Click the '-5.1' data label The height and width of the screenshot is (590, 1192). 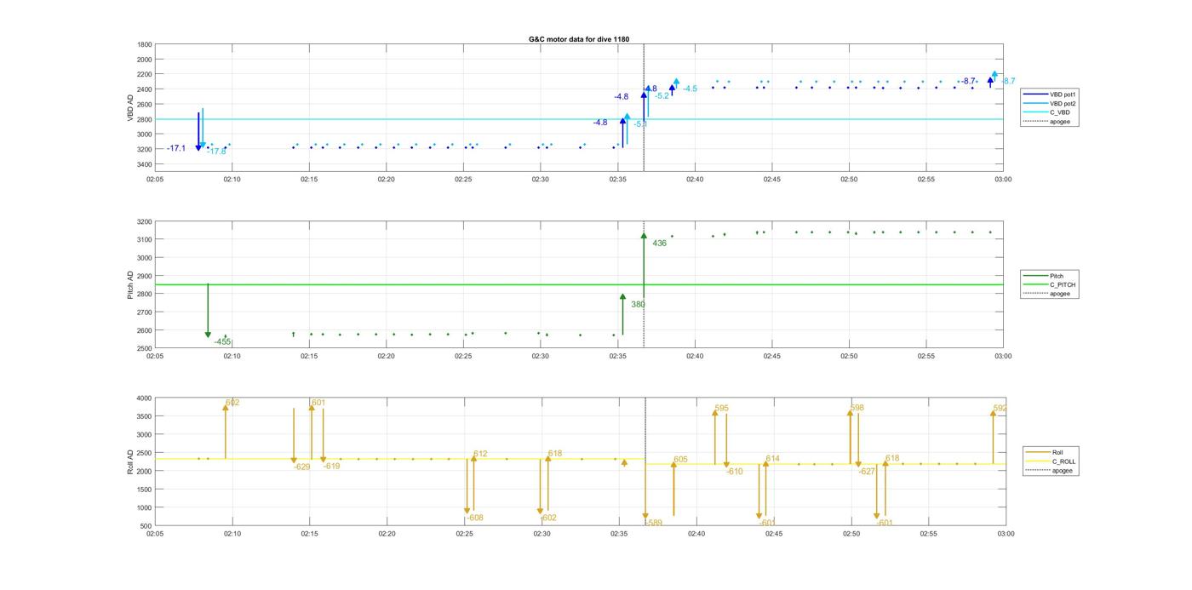(640, 124)
